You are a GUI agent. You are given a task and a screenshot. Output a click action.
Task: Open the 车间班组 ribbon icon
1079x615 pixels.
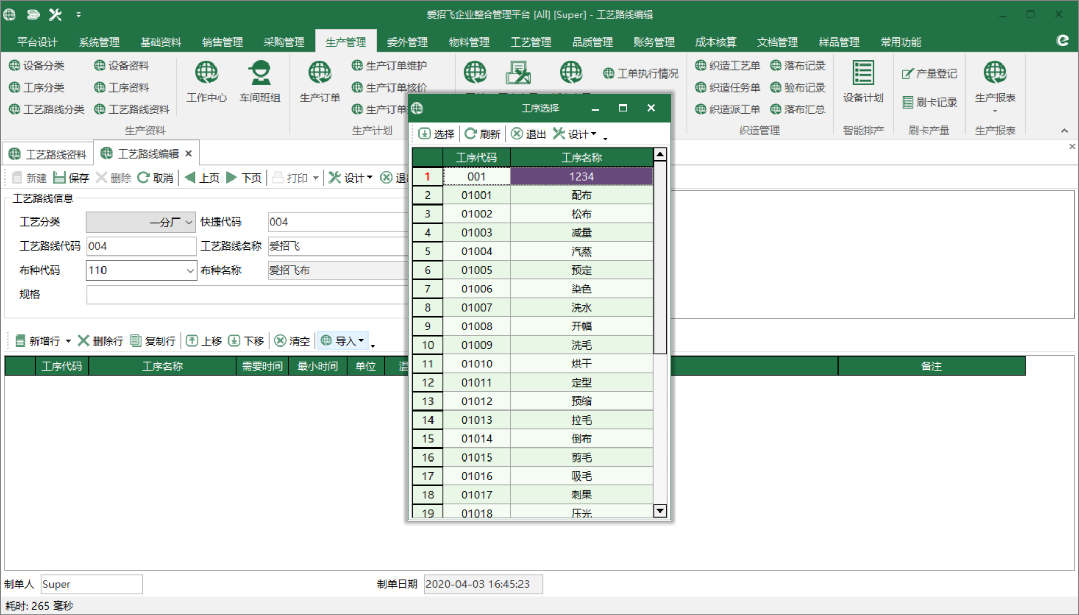[260, 82]
